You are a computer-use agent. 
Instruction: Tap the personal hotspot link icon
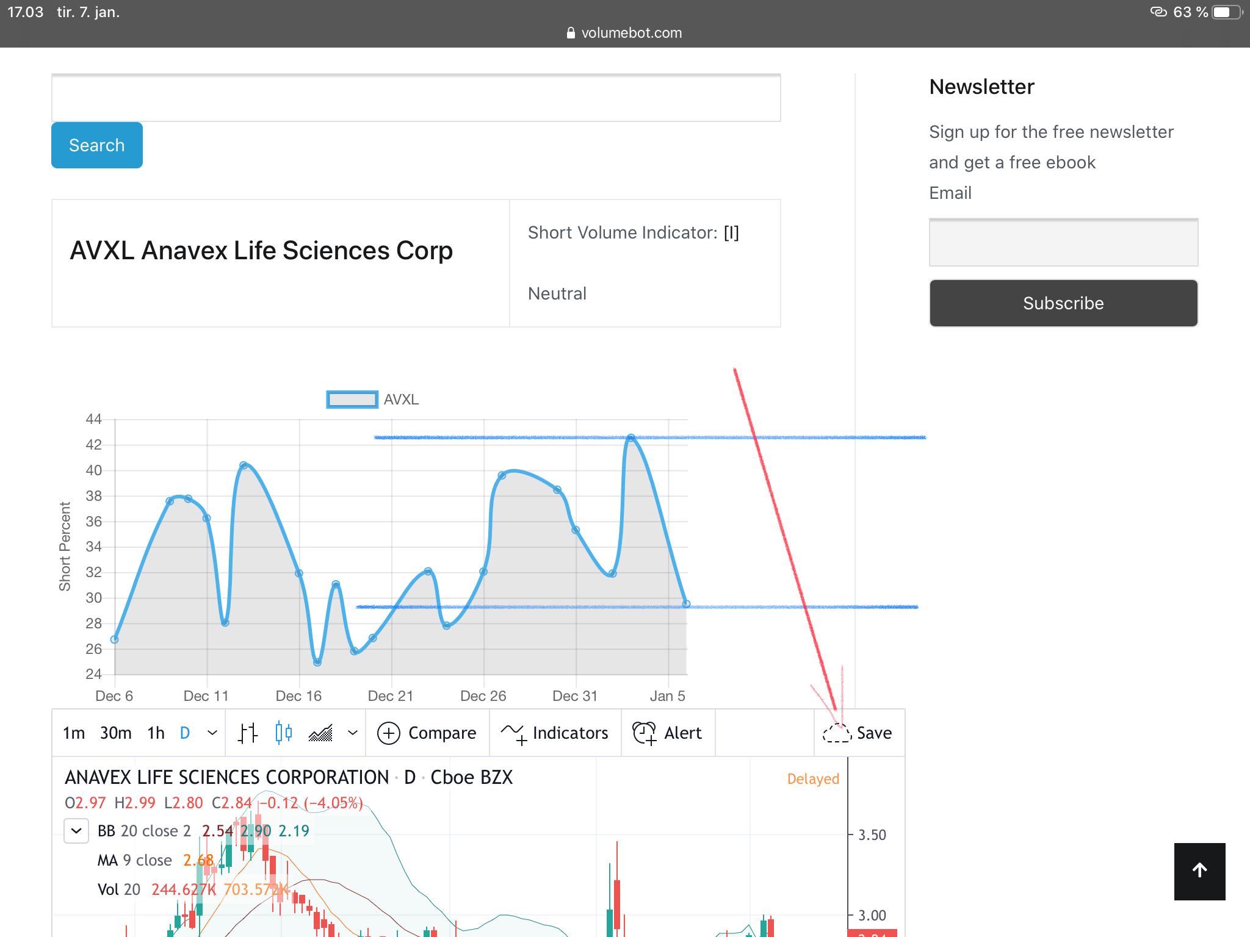pyautogui.click(x=1158, y=12)
